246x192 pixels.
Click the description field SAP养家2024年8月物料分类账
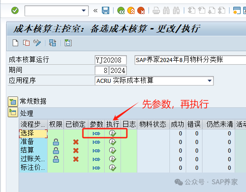click(x=190, y=60)
